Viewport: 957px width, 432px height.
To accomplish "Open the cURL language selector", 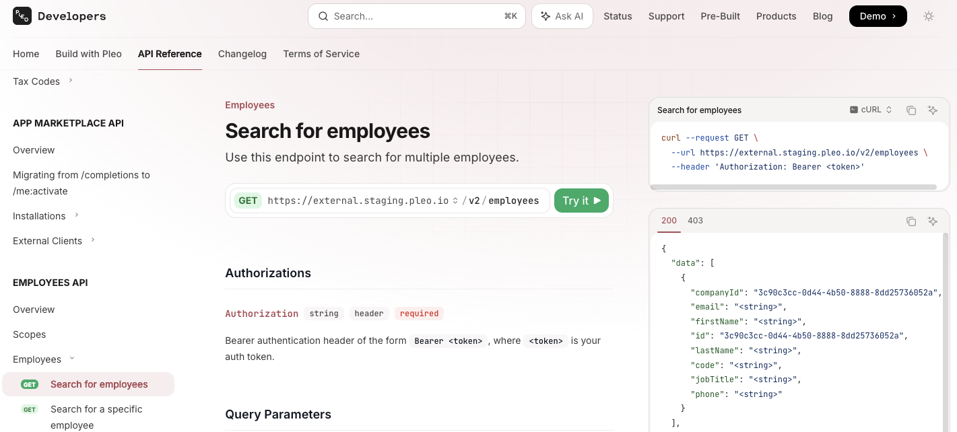I will (x=871, y=110).
